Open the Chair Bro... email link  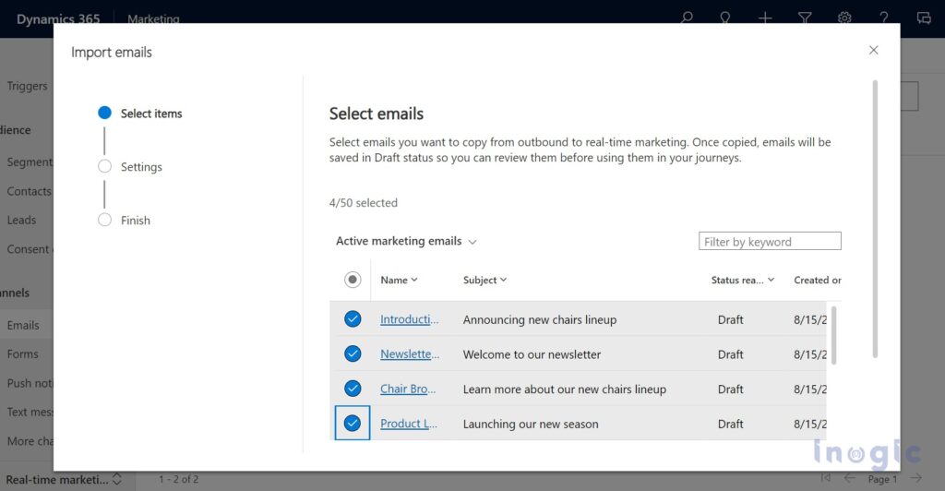(x=407, y=389)
